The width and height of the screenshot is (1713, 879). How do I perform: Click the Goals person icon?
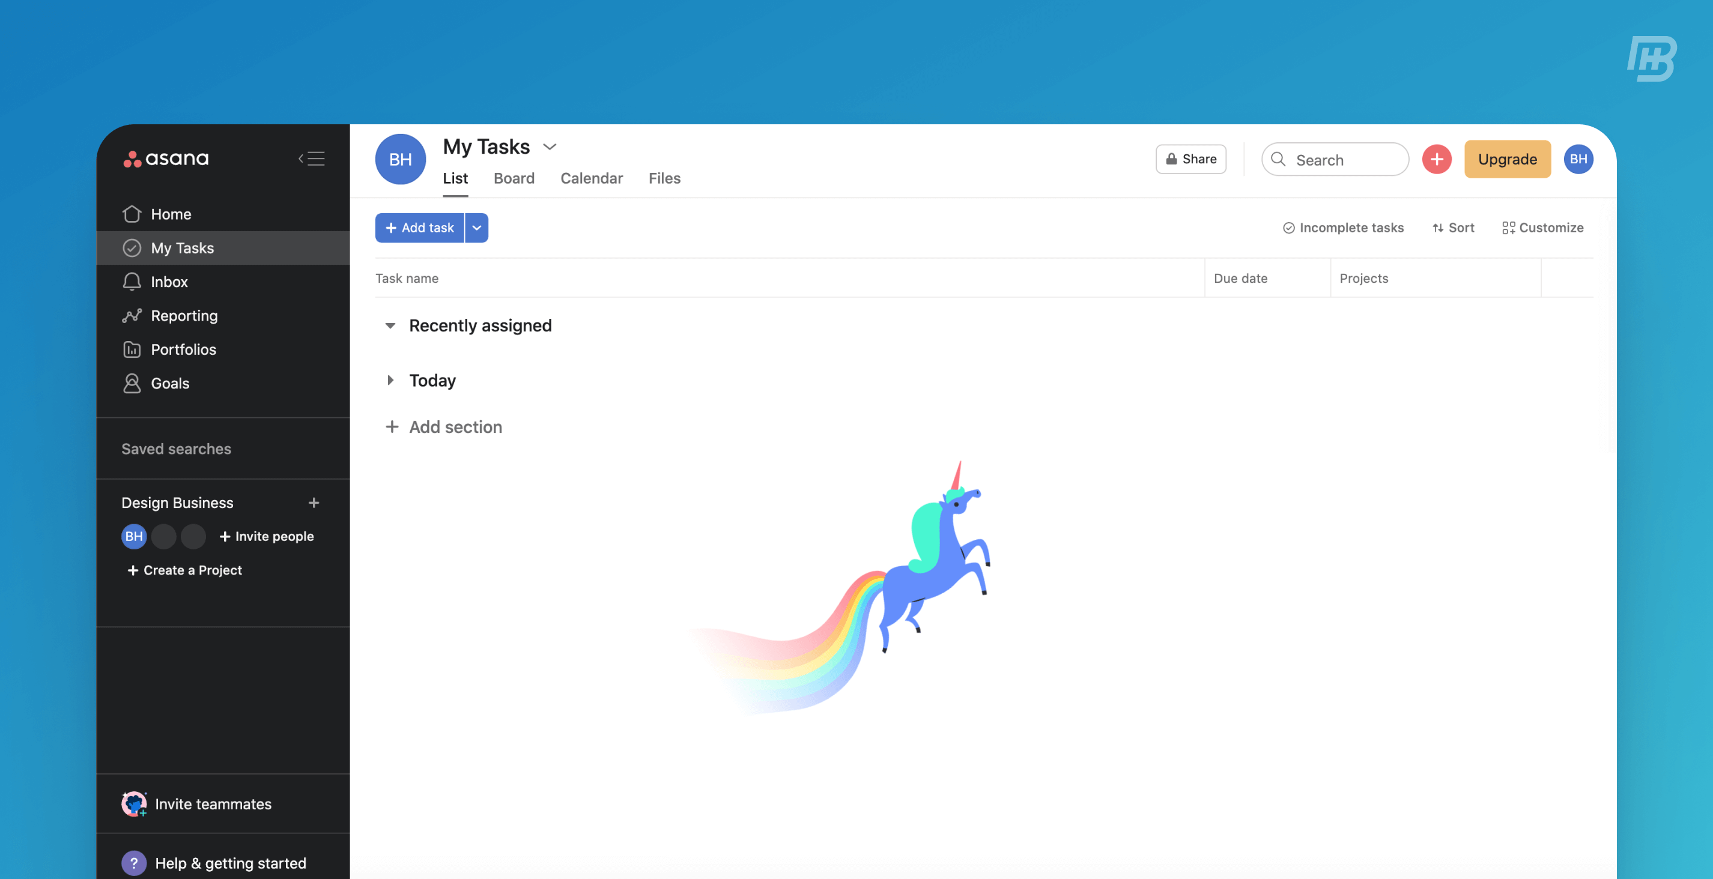(132, 383)
